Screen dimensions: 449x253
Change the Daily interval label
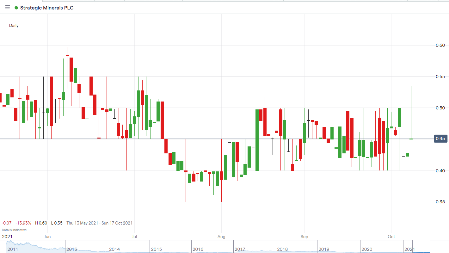point(14,25)
